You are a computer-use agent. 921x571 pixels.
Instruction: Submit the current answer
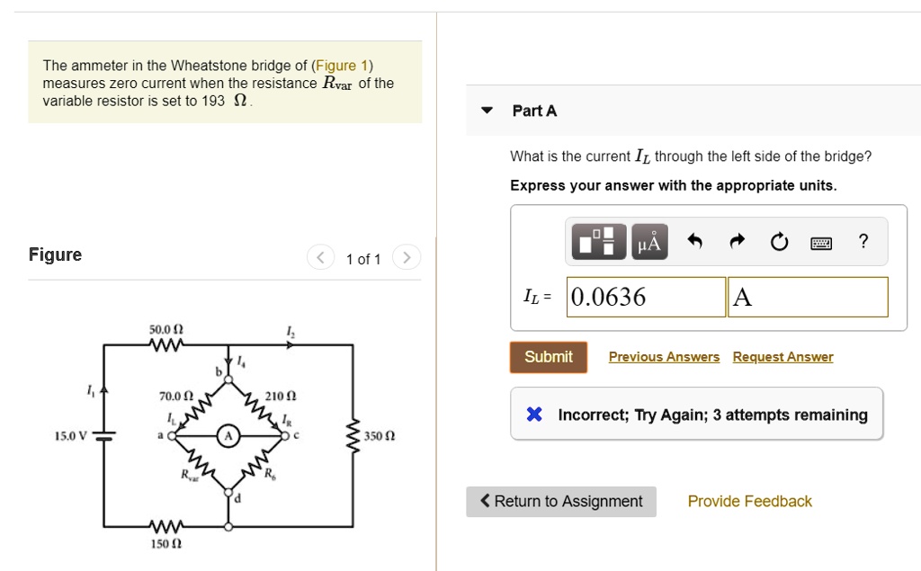point(548,357)
